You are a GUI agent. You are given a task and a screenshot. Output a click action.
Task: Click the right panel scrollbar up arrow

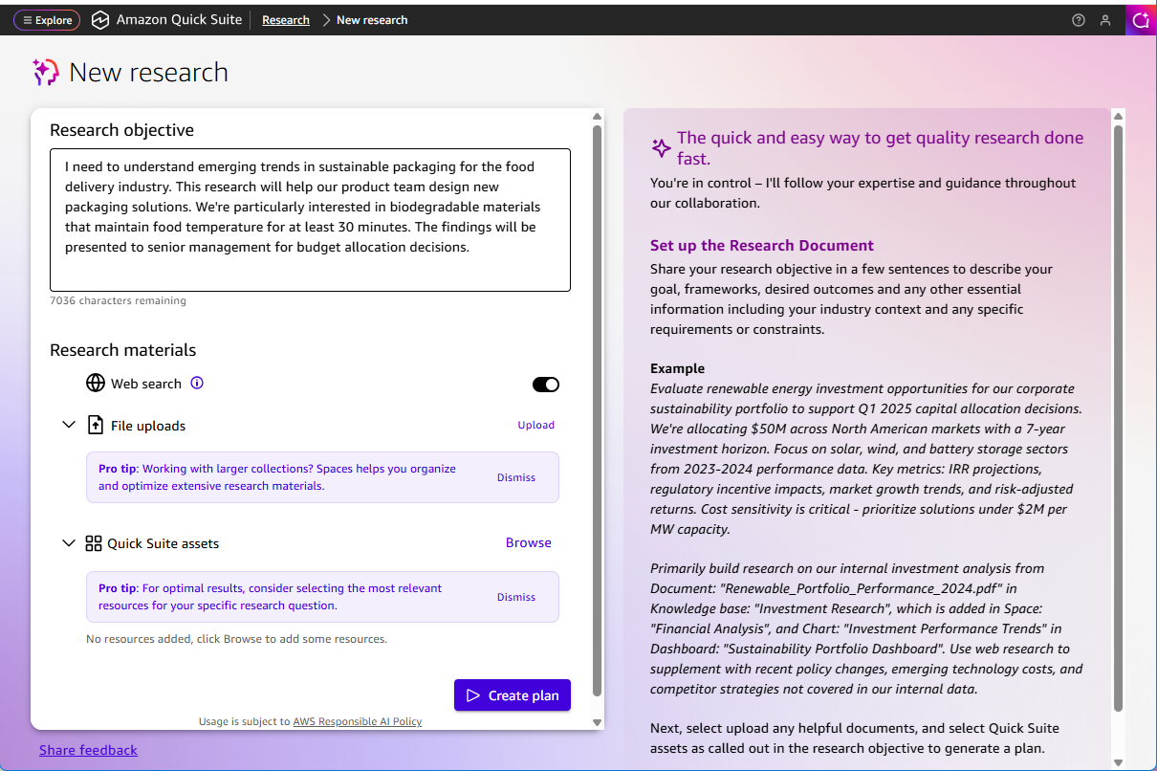point(1119,117)
